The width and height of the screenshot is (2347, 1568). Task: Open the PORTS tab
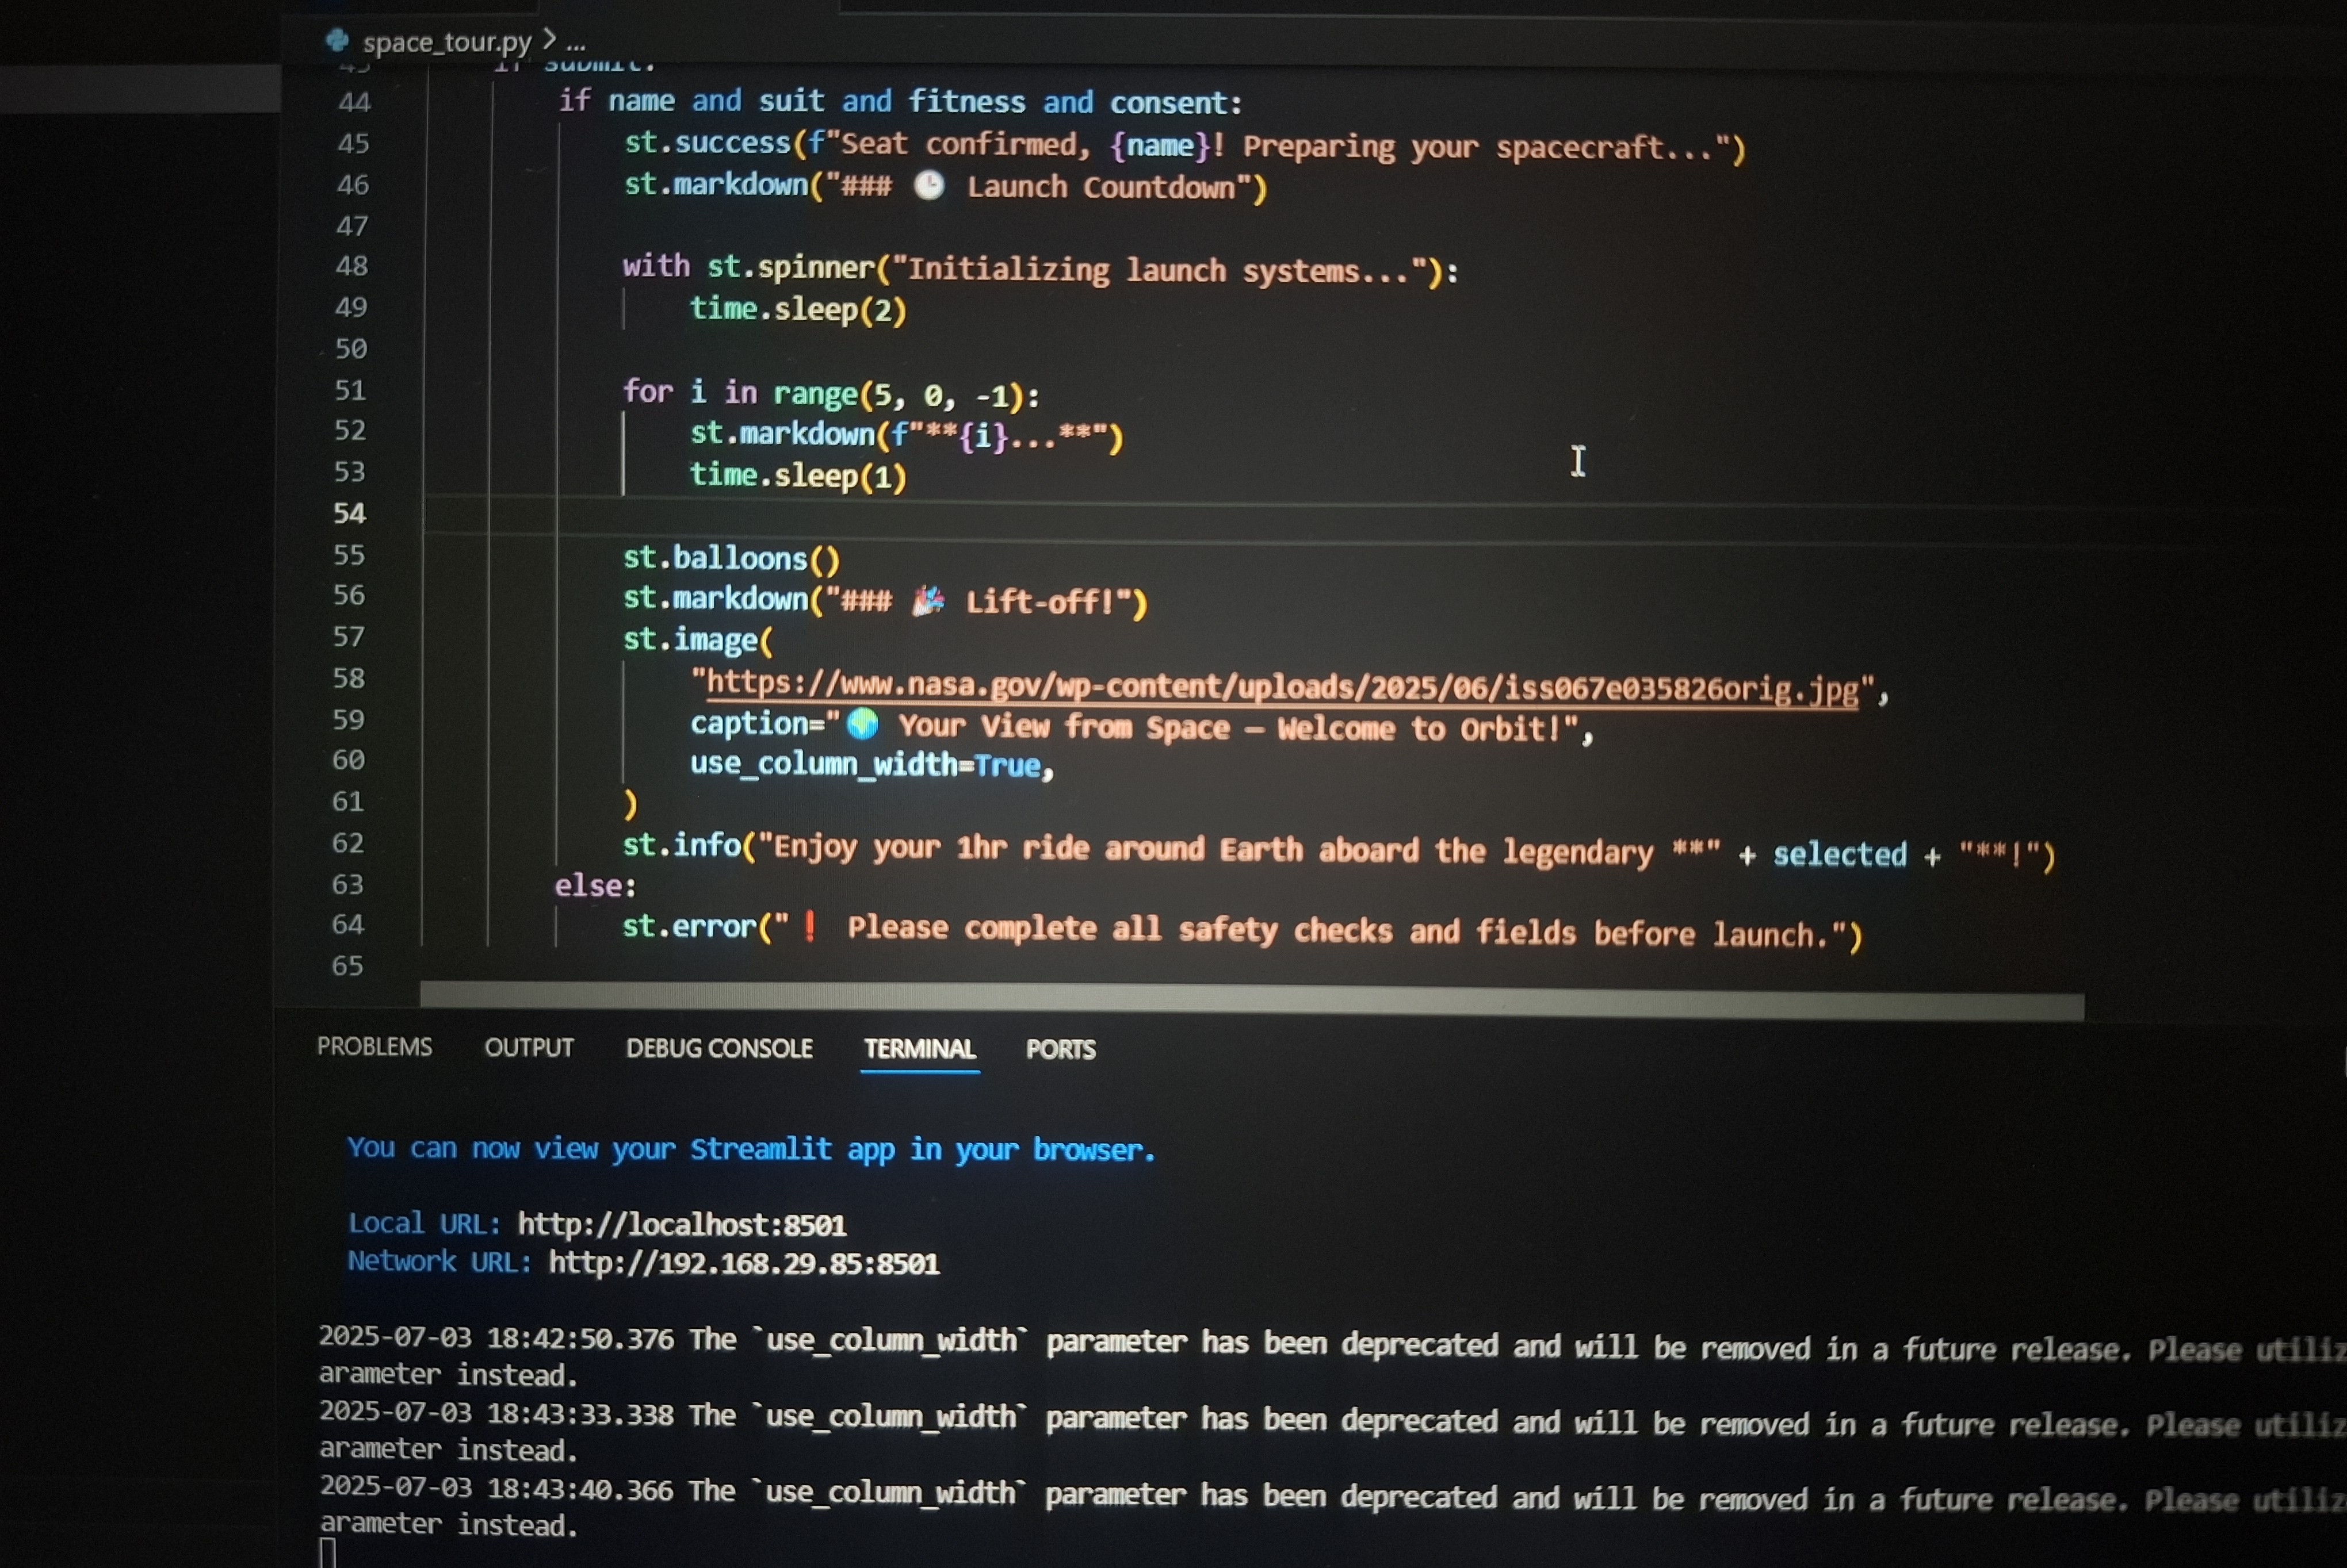coord(1060,1049)
